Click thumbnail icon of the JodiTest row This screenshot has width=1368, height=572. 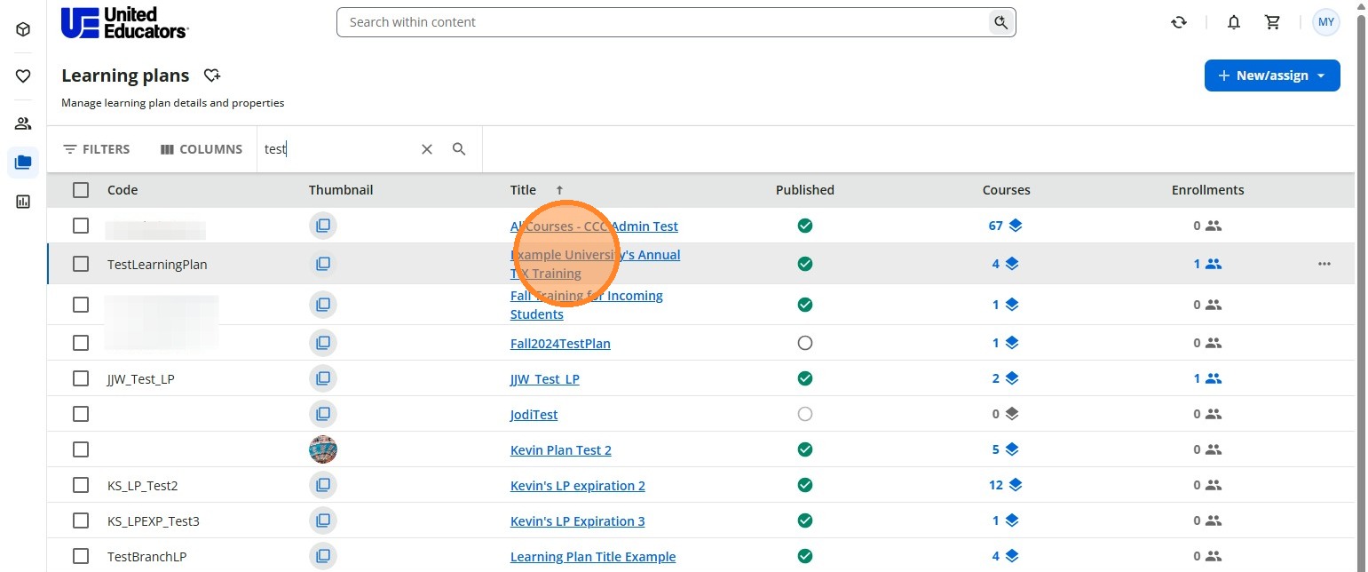(323, 414)
